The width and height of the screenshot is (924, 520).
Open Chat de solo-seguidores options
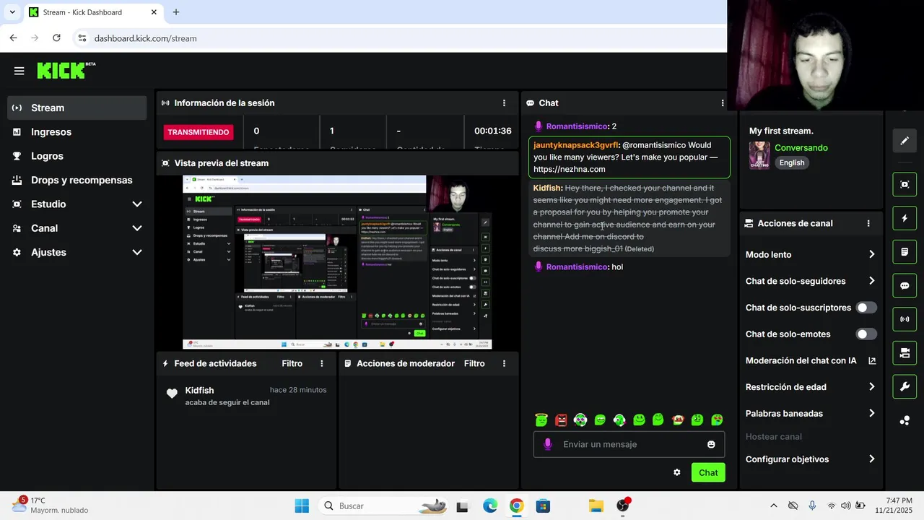[x=810, y=281]
